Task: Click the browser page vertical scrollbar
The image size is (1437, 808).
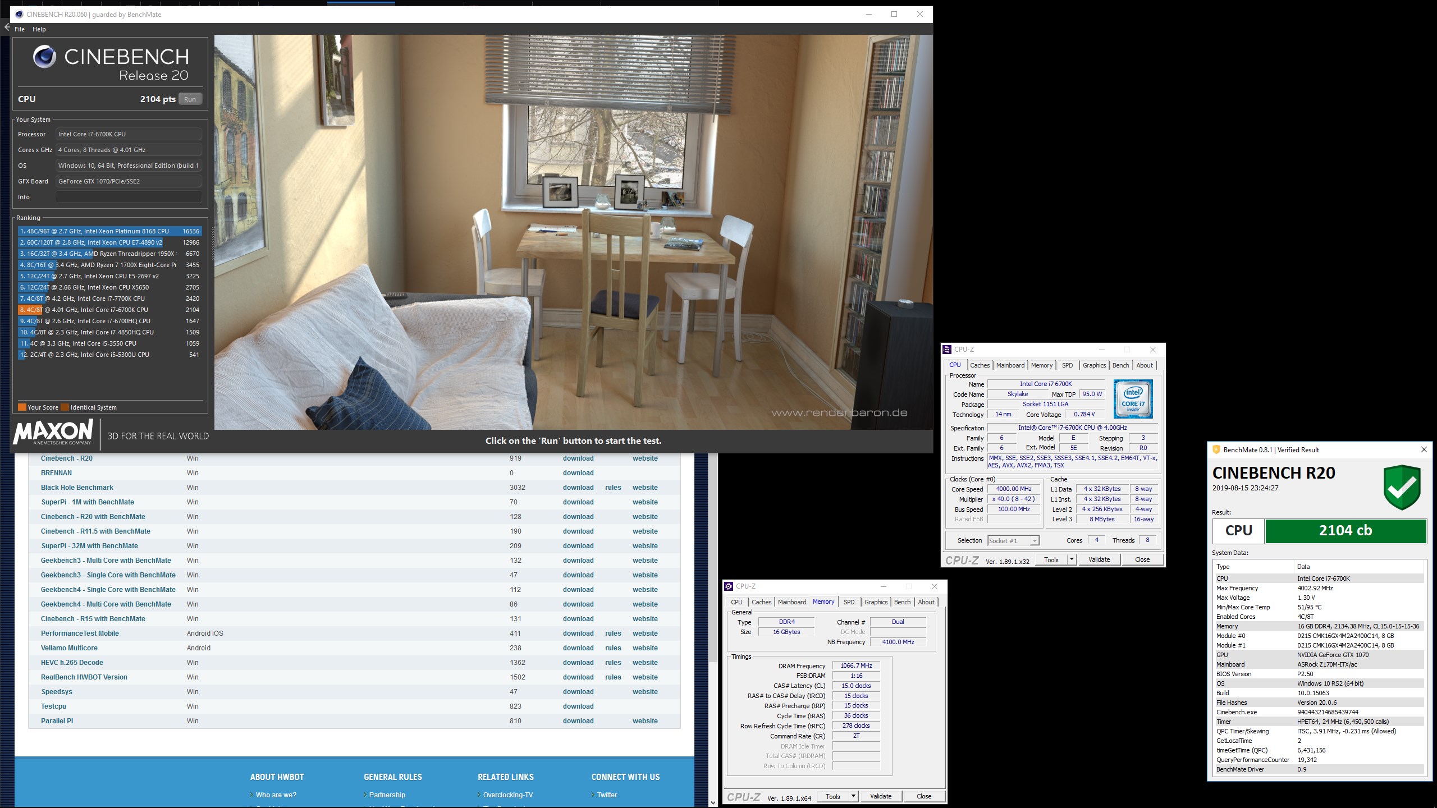Action: [713, 558]
